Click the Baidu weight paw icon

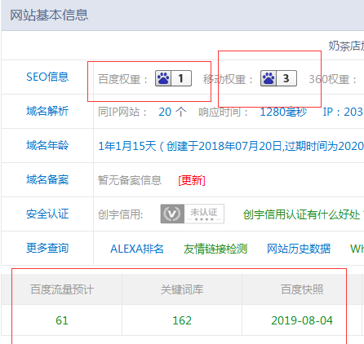coord(163,78)
